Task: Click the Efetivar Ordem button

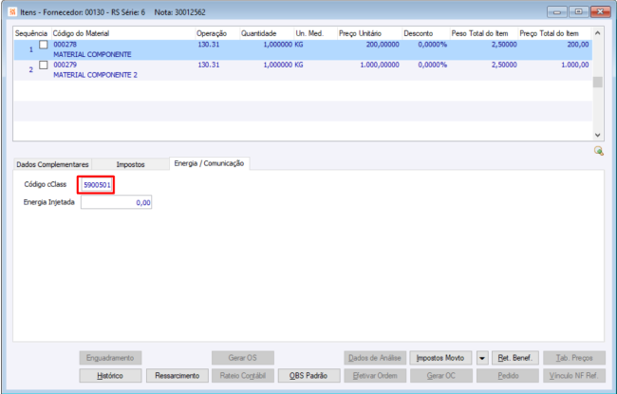Action: pos(375,376)
